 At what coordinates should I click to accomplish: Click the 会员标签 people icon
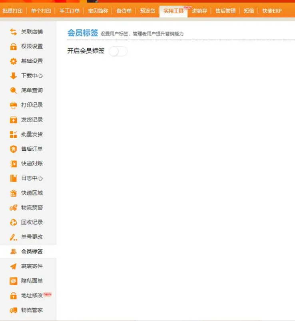coord(13,251)
